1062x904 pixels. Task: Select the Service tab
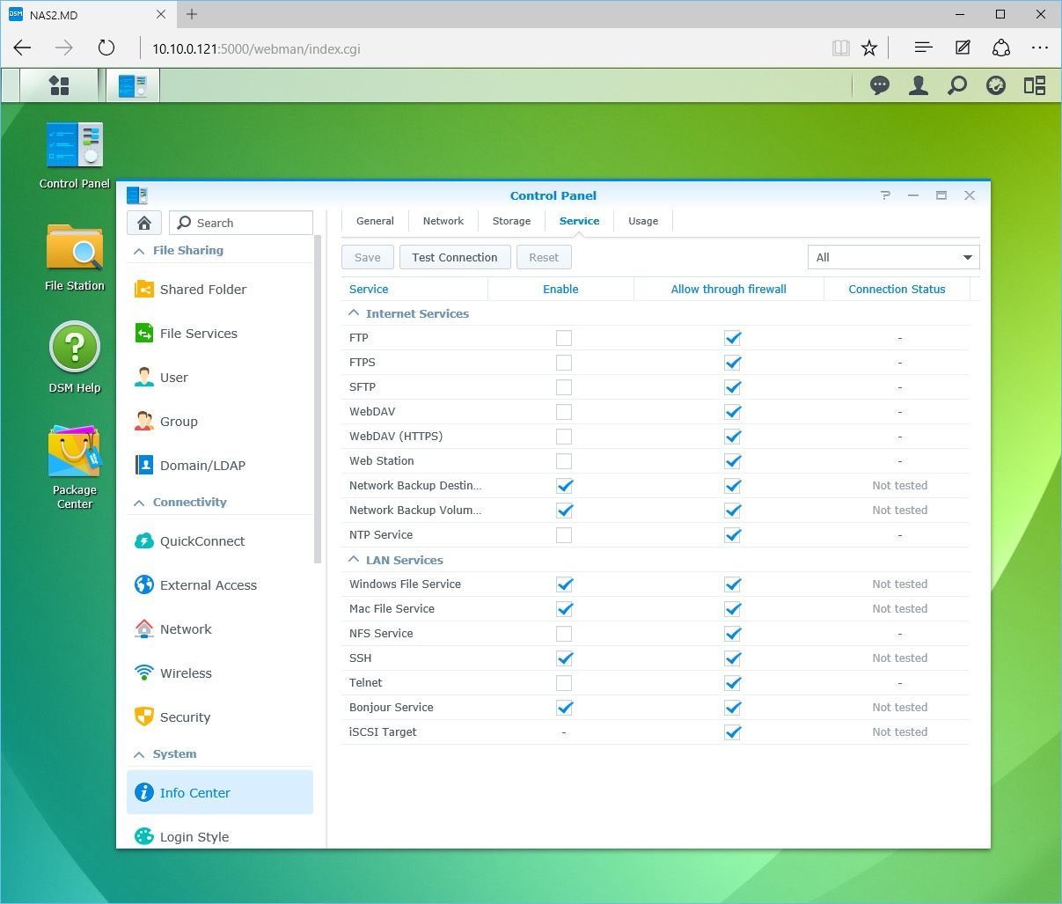coord(579,221)
